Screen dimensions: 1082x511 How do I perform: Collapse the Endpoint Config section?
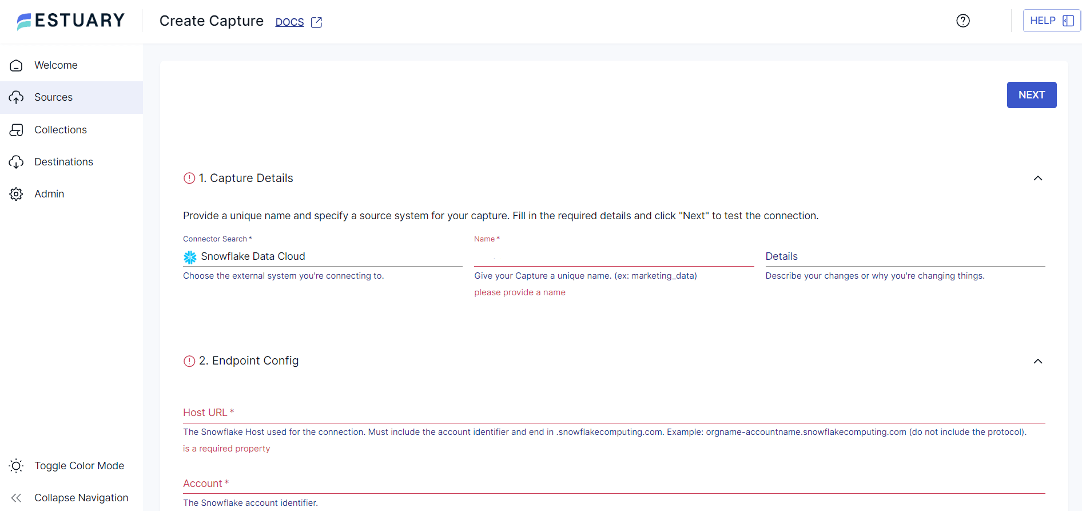pyautogui.click(x=1038, y=361)
